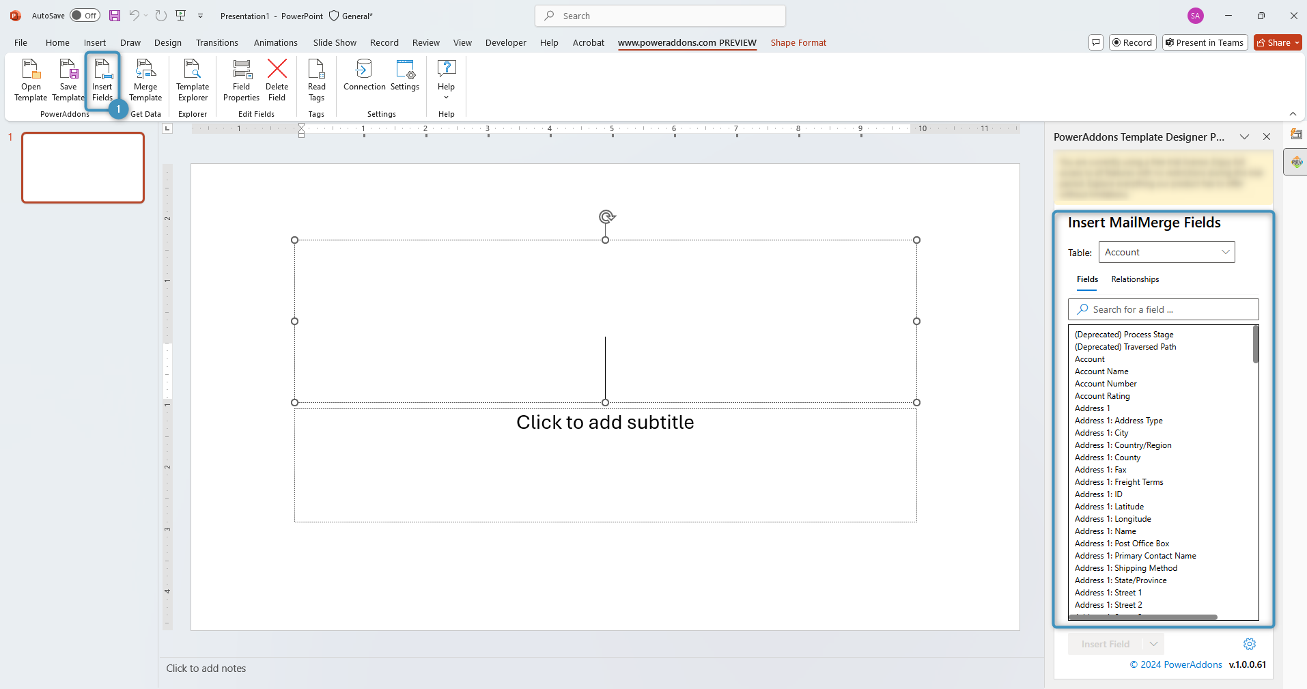Click the rotate handle of title box

(606, 217)
